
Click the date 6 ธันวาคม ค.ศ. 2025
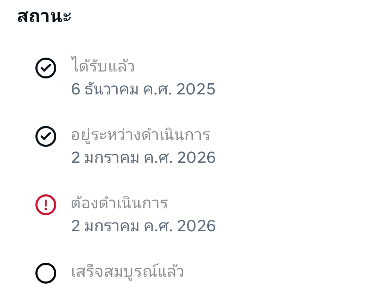click(x=143, y=89)
